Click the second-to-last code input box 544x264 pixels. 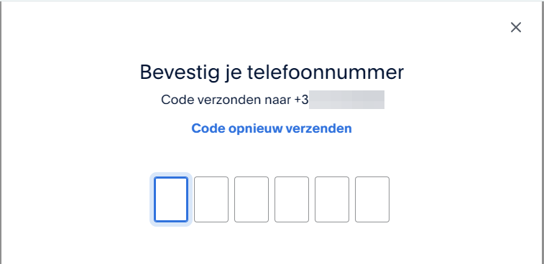332,199
